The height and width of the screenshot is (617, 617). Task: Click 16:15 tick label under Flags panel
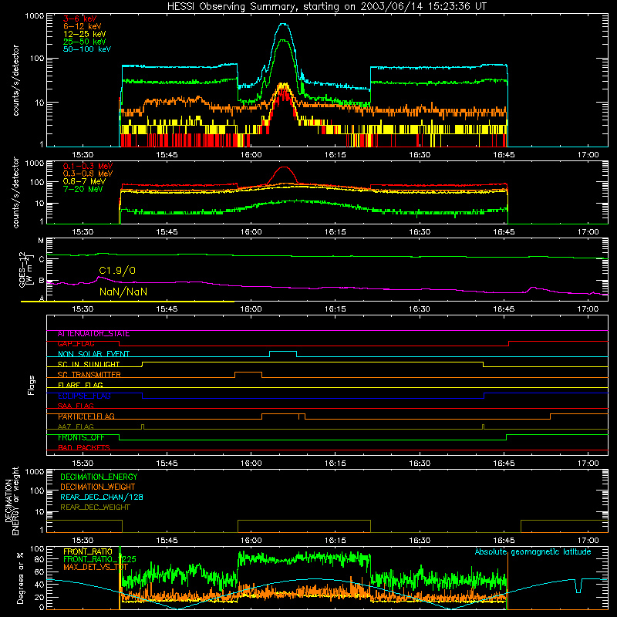[335, 464]
